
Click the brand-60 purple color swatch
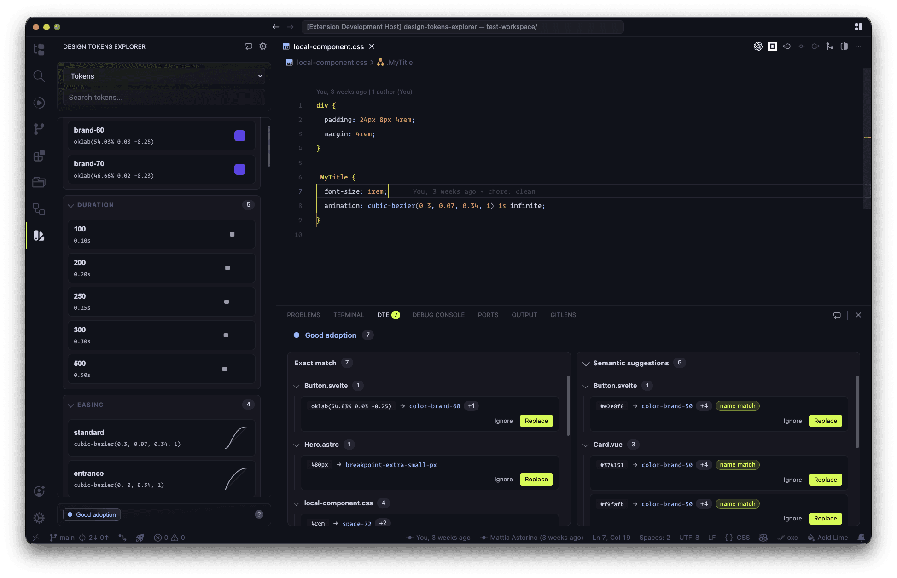click(x=240, y=136)
